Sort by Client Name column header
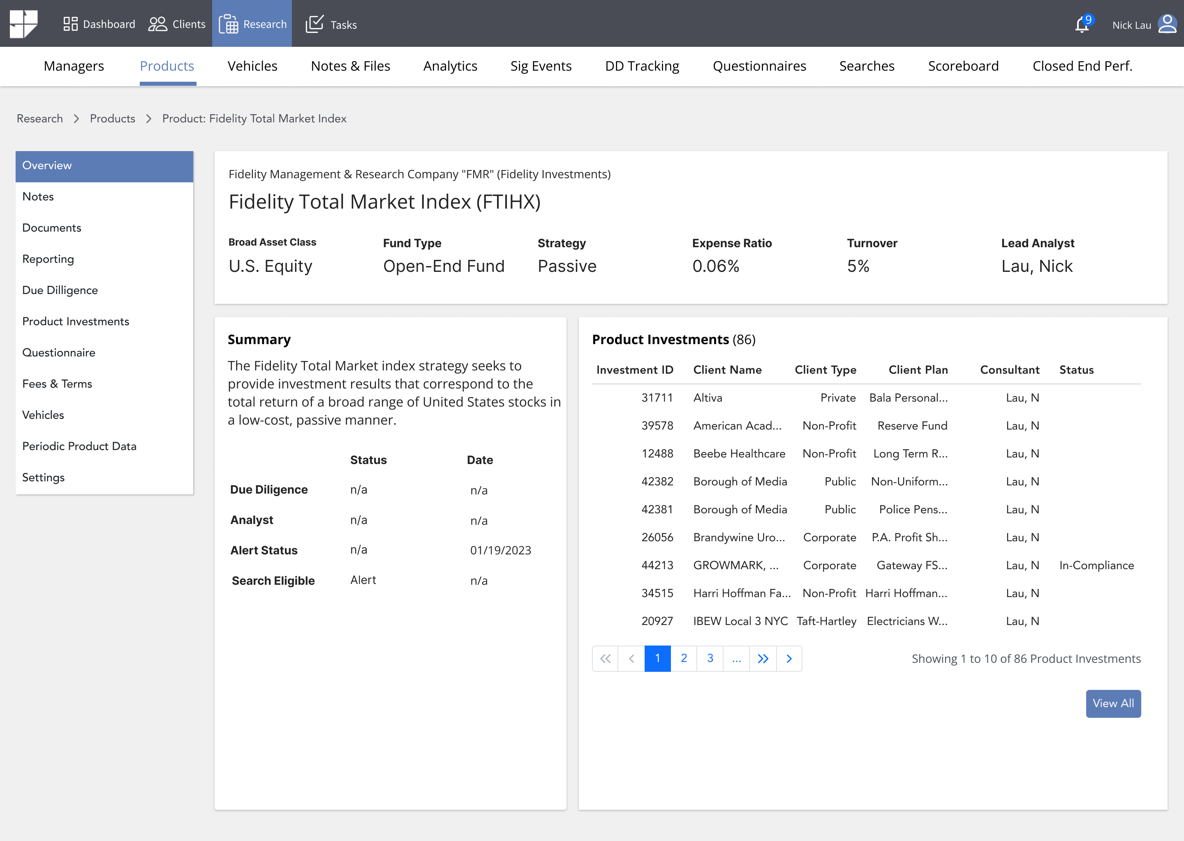 point(727,370)
